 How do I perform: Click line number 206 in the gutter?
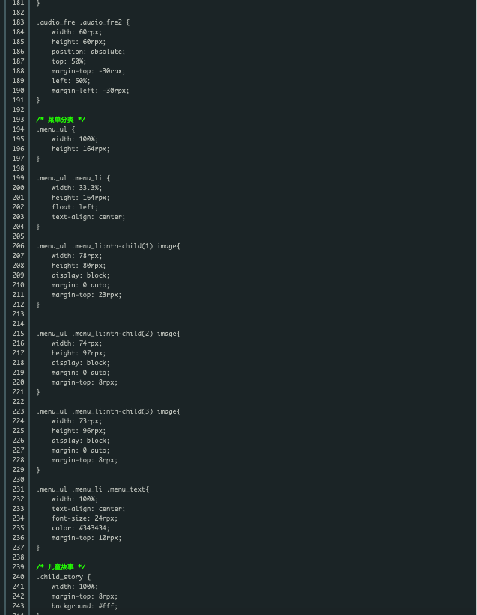tap(18, 246)
